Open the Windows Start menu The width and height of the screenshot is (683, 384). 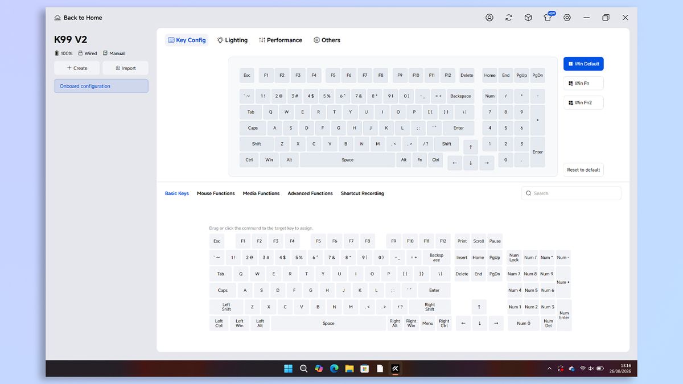[x=289, y=369]
